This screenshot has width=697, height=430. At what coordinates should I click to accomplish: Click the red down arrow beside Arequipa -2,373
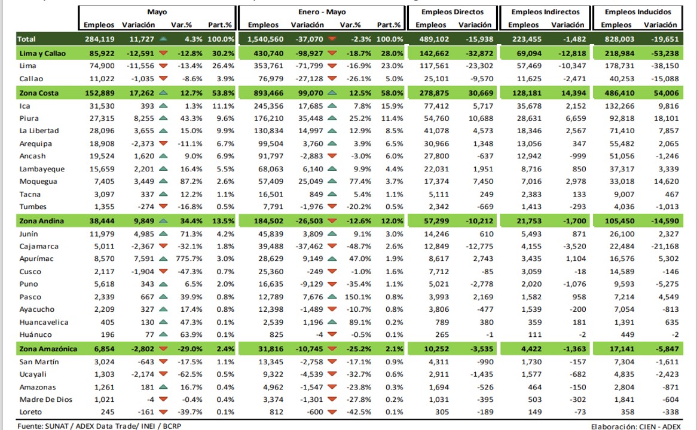[163, 143]
